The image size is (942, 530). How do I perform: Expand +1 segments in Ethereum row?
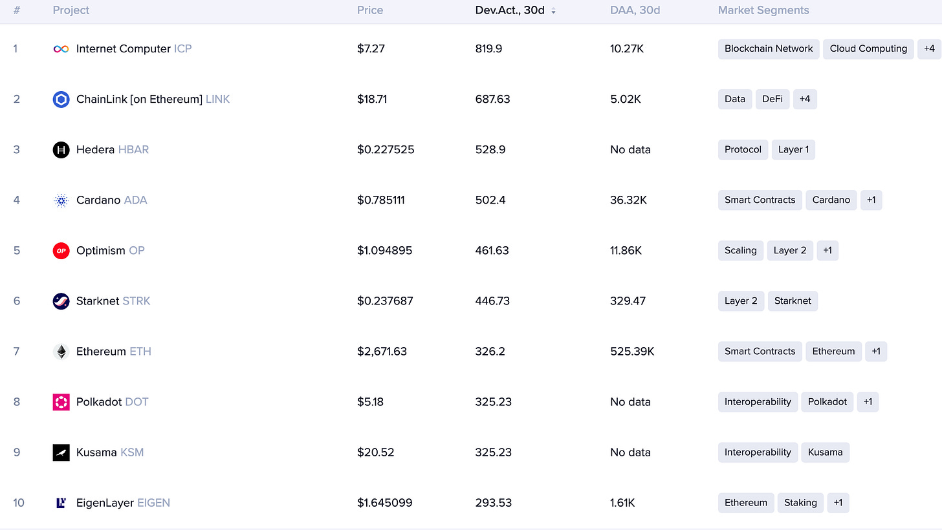[x=875, y=352]
